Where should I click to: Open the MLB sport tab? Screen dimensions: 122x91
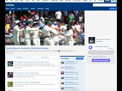(17, 1)
